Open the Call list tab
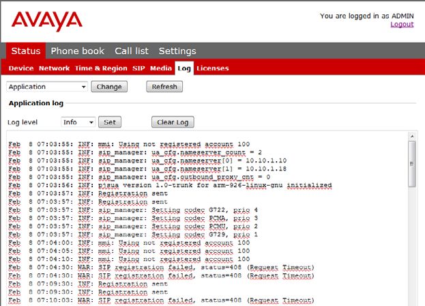Screen dimensions: 425x306 (x=132, y=51)
